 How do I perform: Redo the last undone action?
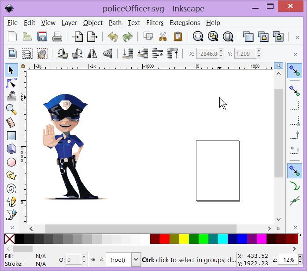pyautogui.click(x=127, y=36)
